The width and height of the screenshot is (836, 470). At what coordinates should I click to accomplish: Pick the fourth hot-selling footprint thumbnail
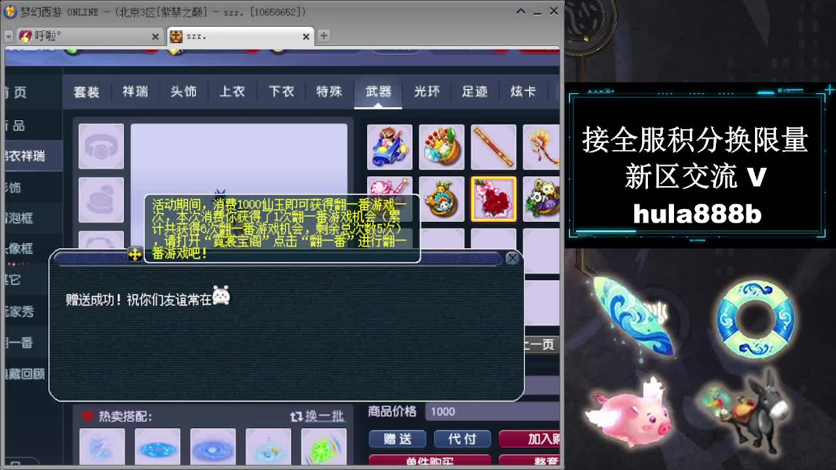tap(268, 446)
